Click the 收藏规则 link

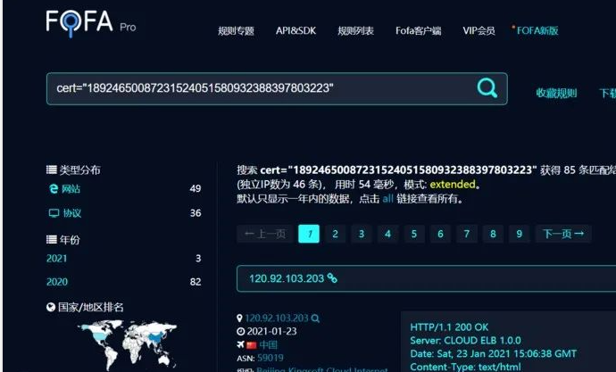click(x=556, y=93)
